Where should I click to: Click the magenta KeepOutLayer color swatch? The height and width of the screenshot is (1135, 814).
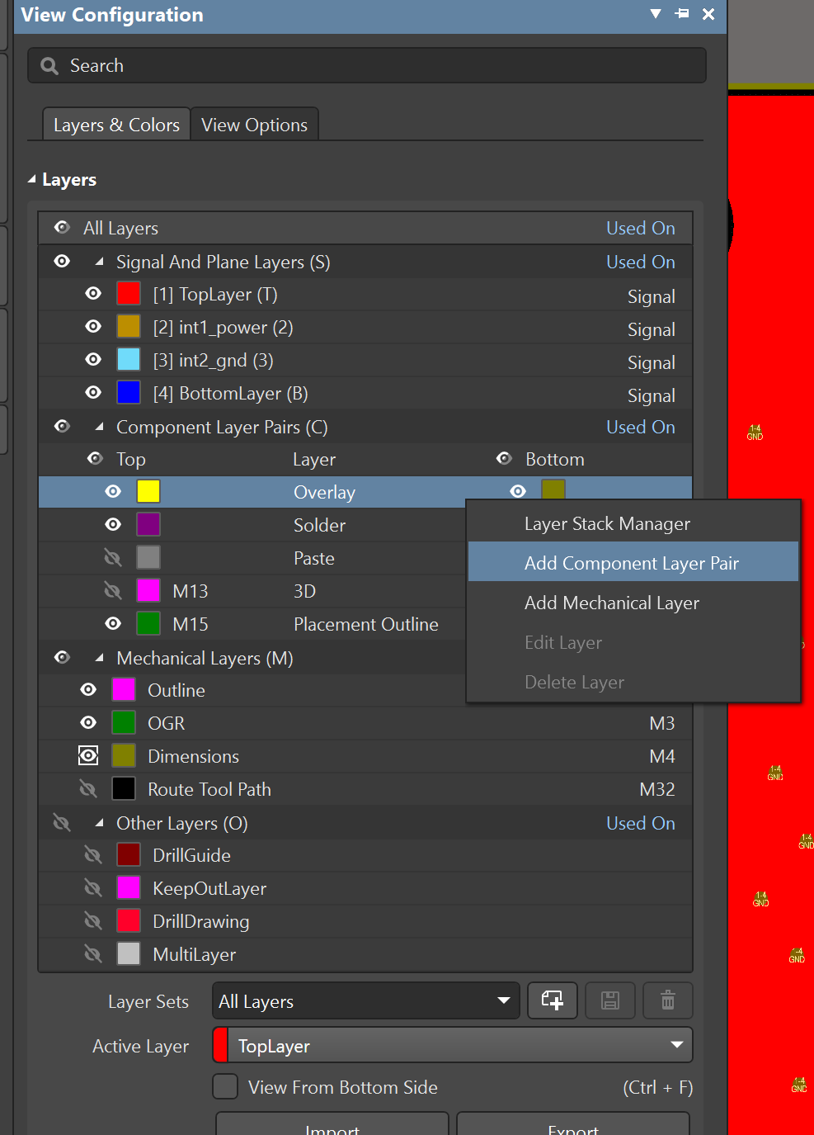129,887
